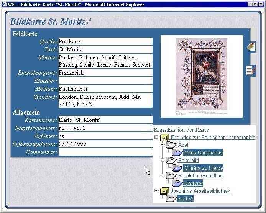Click the St. Moritz manuscript image thumbnail
Screen dimensions: 266x213
tap(202, 76)
